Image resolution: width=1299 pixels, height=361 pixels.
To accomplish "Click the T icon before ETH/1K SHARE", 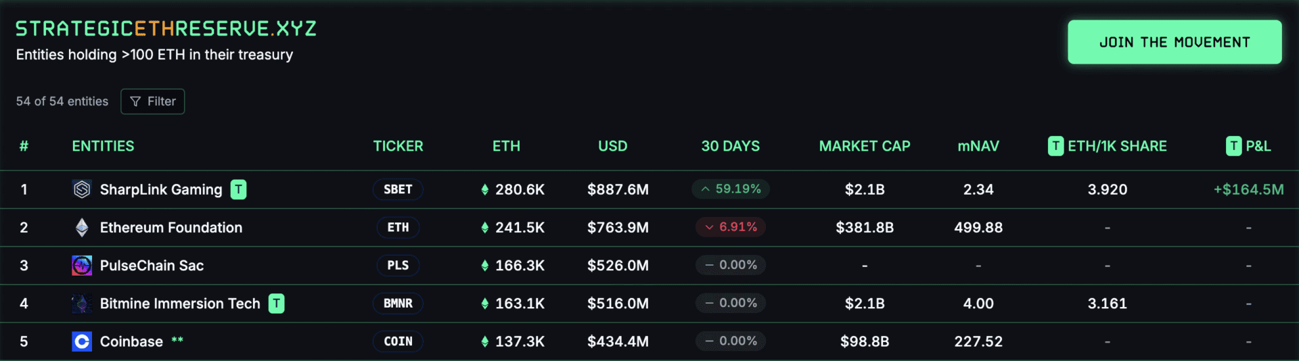I will 1056,146.
